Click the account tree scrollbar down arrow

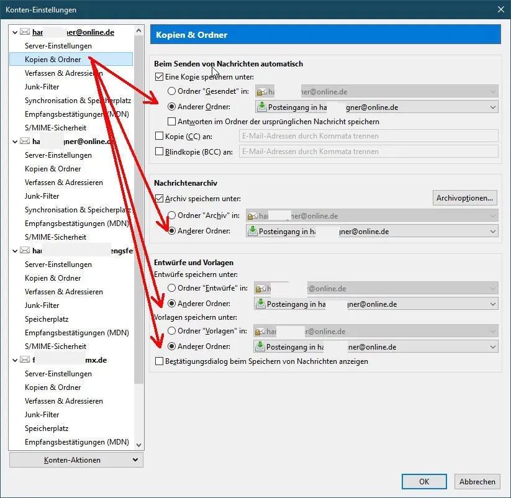click(x=138, y=445)
